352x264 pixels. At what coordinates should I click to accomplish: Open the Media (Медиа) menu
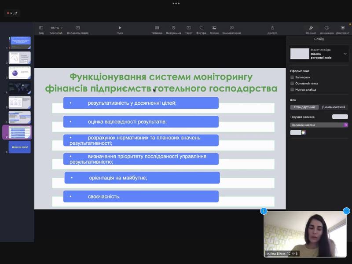tap(214, 30)
